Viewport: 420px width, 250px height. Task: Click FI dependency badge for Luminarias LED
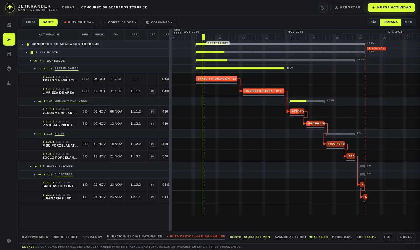(x=152, y=197)
